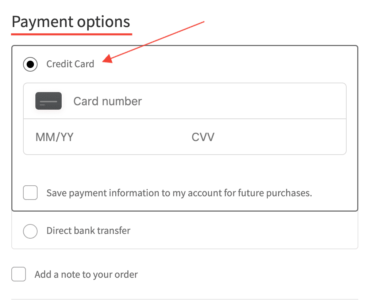Click the CVV security code field
The height and width of the screenshot is (307, 370).
click(x=255, y=137)
